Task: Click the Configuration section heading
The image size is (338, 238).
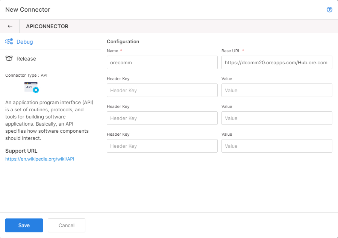Action: coord(123,41)
